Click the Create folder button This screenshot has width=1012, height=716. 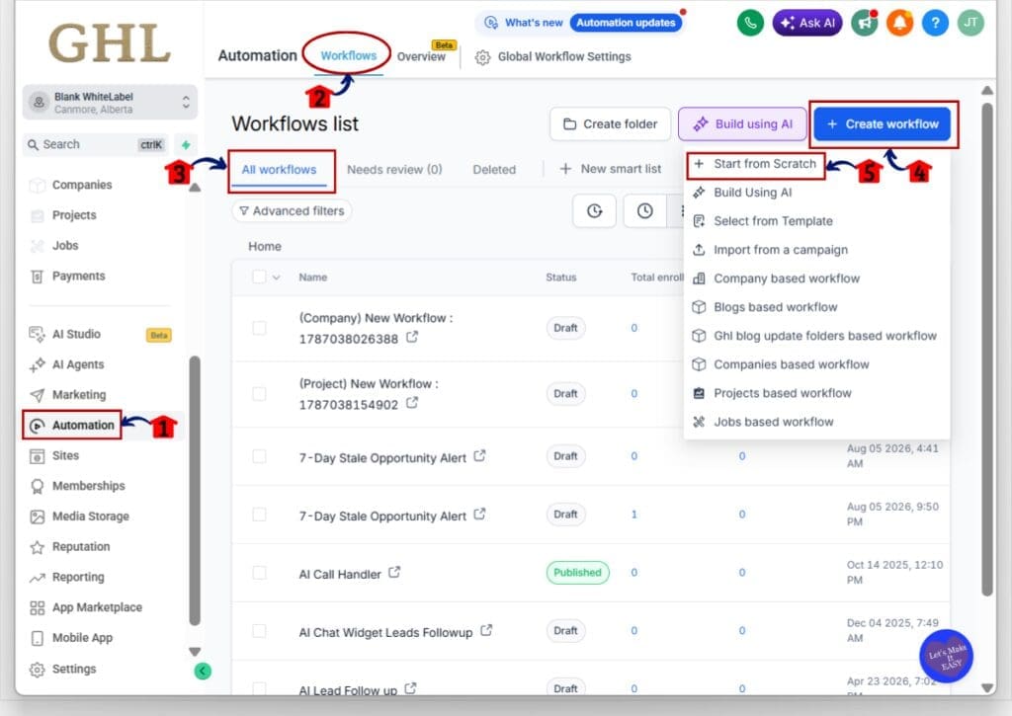click(610, 123)
